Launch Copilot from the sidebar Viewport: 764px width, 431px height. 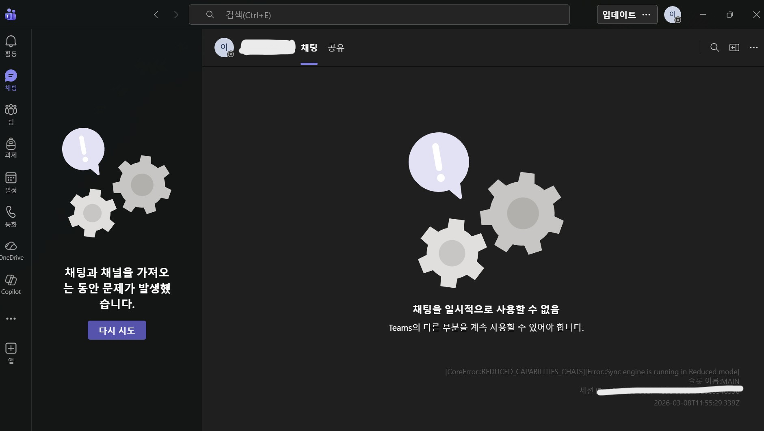pos(11,284)
